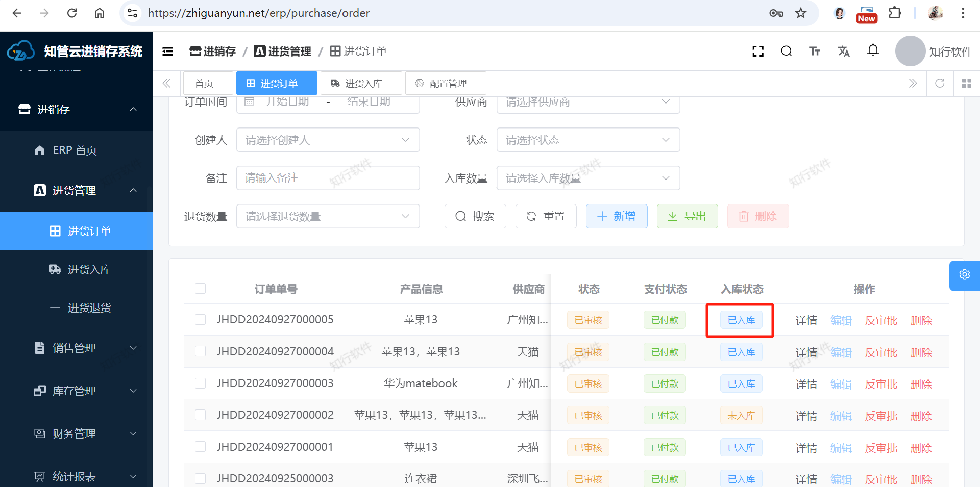Image resolution: width=980 pixels, height=487 pixels.
Task: Expand the 请选择创建人 creator dropdown
Action: (x=328, y=140)
